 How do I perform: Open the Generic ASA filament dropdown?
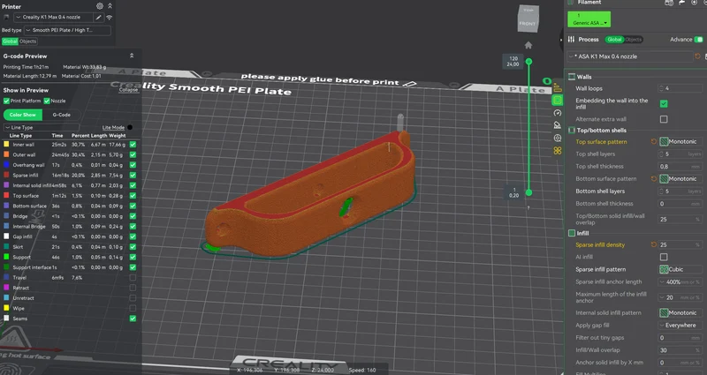tap(589, 19)
